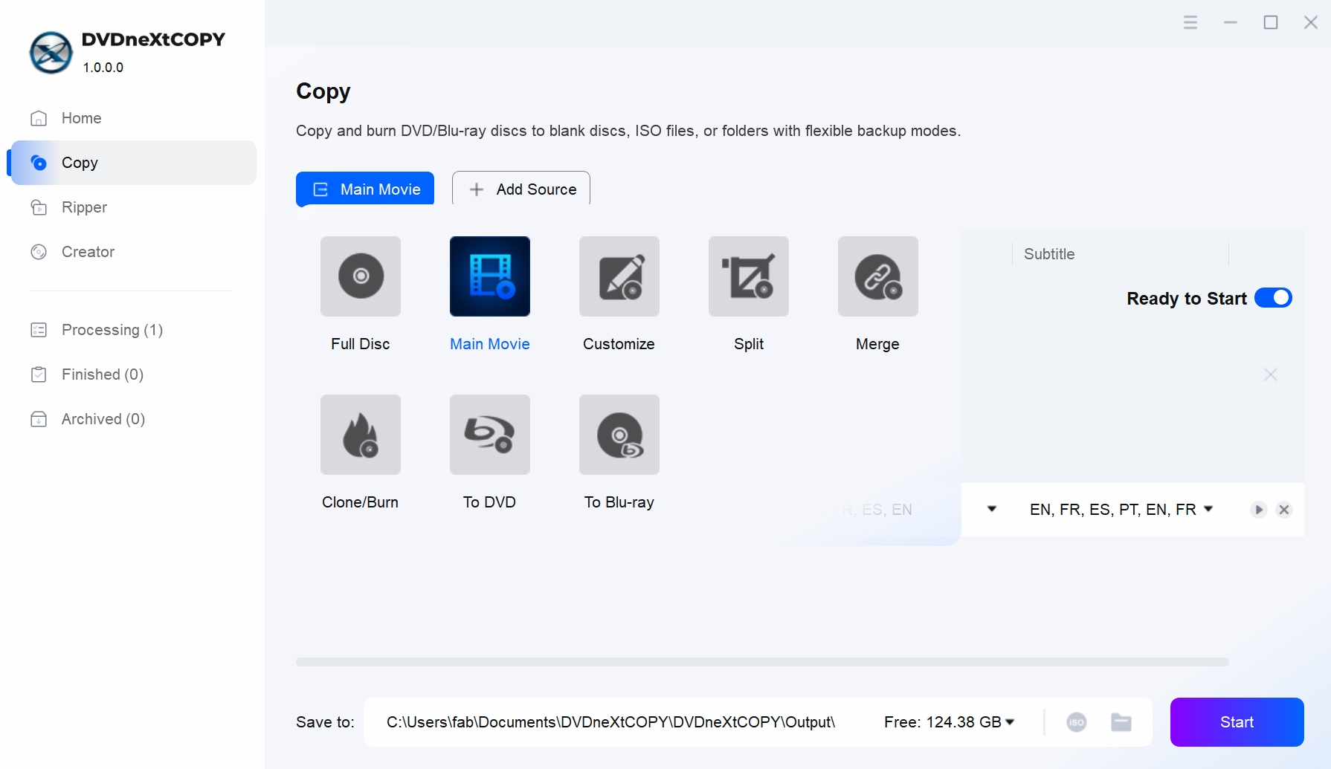Click the To DVD label text
1331x769 pixels.
[x=489, y=502]
